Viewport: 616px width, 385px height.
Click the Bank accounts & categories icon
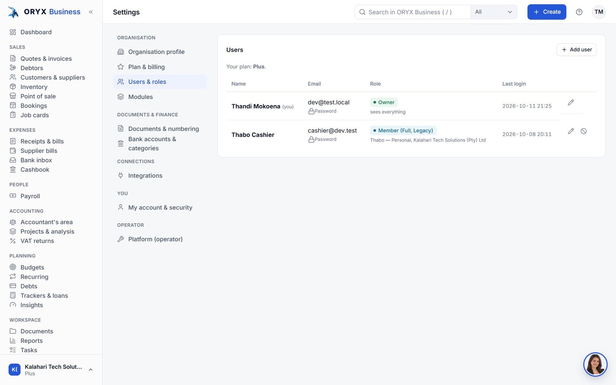(x=121, y=144)
